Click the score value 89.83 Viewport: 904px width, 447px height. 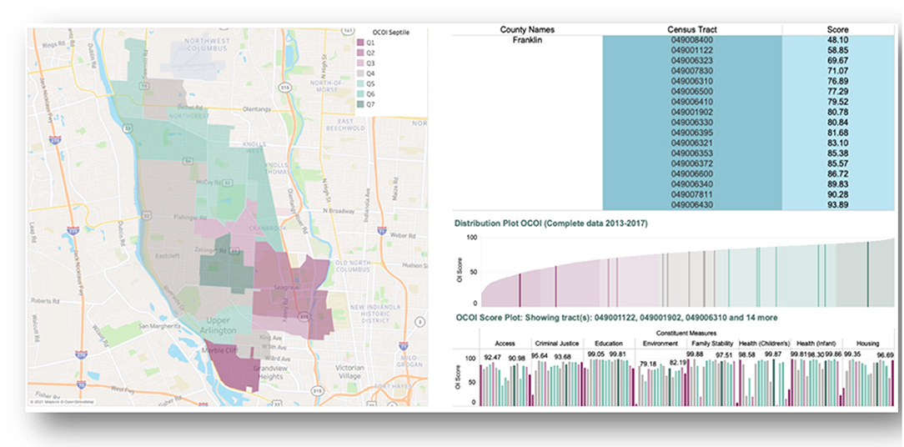(x=837, y=184)
